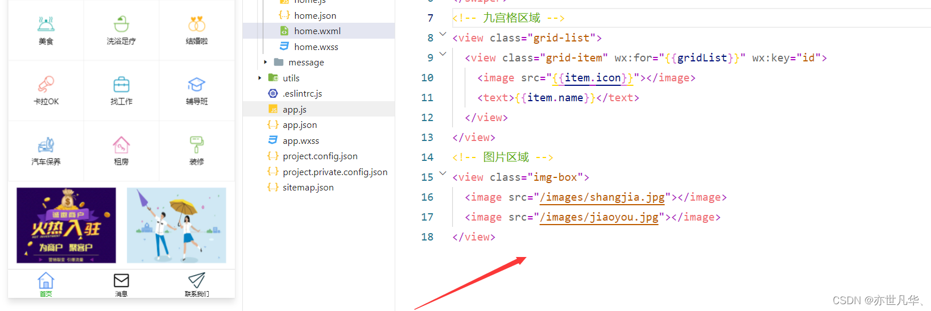Screen dimensions: 931x311
Task: Click the app.wxss stylesheet icon
Action: tap(273, 140)
